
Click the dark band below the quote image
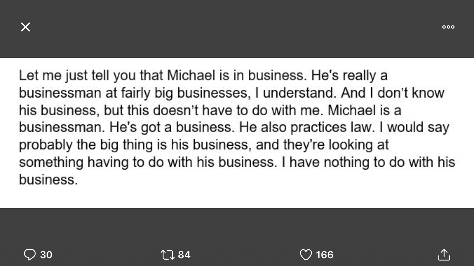tap(237, 223)
